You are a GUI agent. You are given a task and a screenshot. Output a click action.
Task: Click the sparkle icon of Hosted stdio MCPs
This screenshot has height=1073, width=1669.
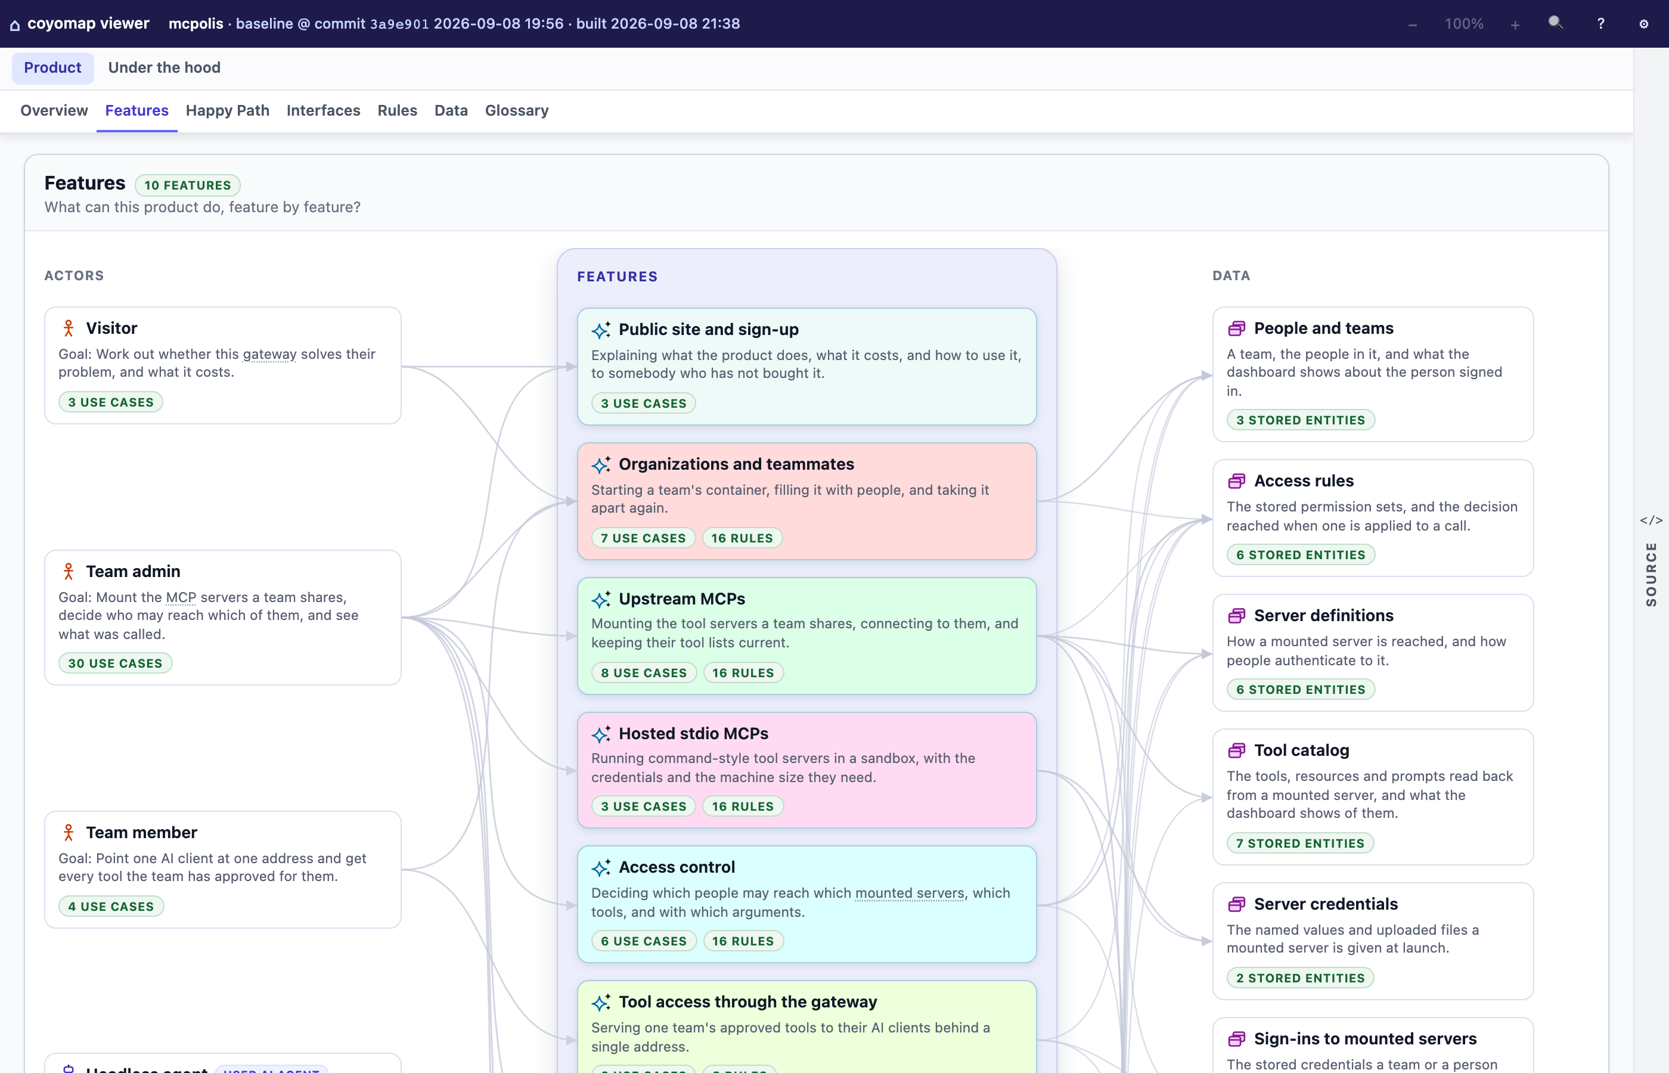click(x=601, y=734)
